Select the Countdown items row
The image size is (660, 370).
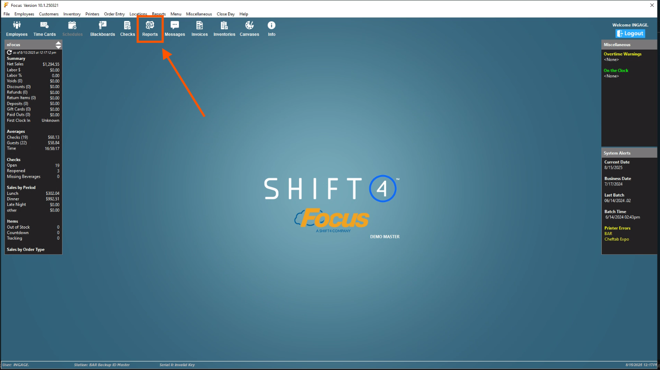(x=33, y=233)
